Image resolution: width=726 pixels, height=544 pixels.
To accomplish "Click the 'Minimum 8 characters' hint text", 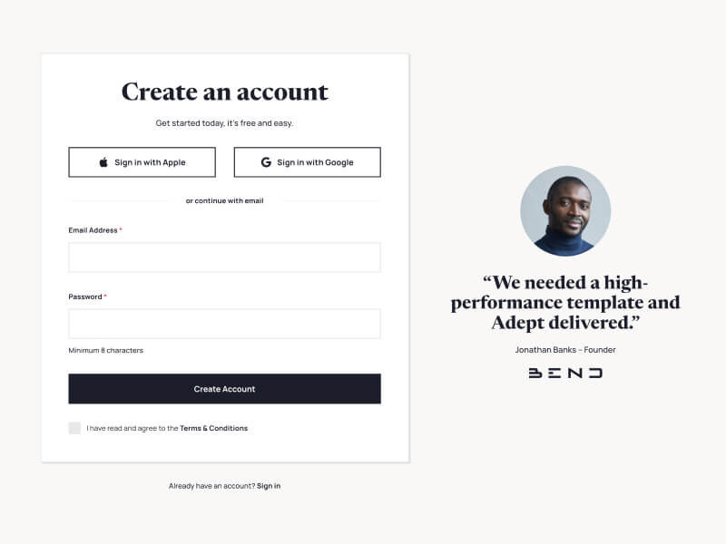I will click(105, 350).
